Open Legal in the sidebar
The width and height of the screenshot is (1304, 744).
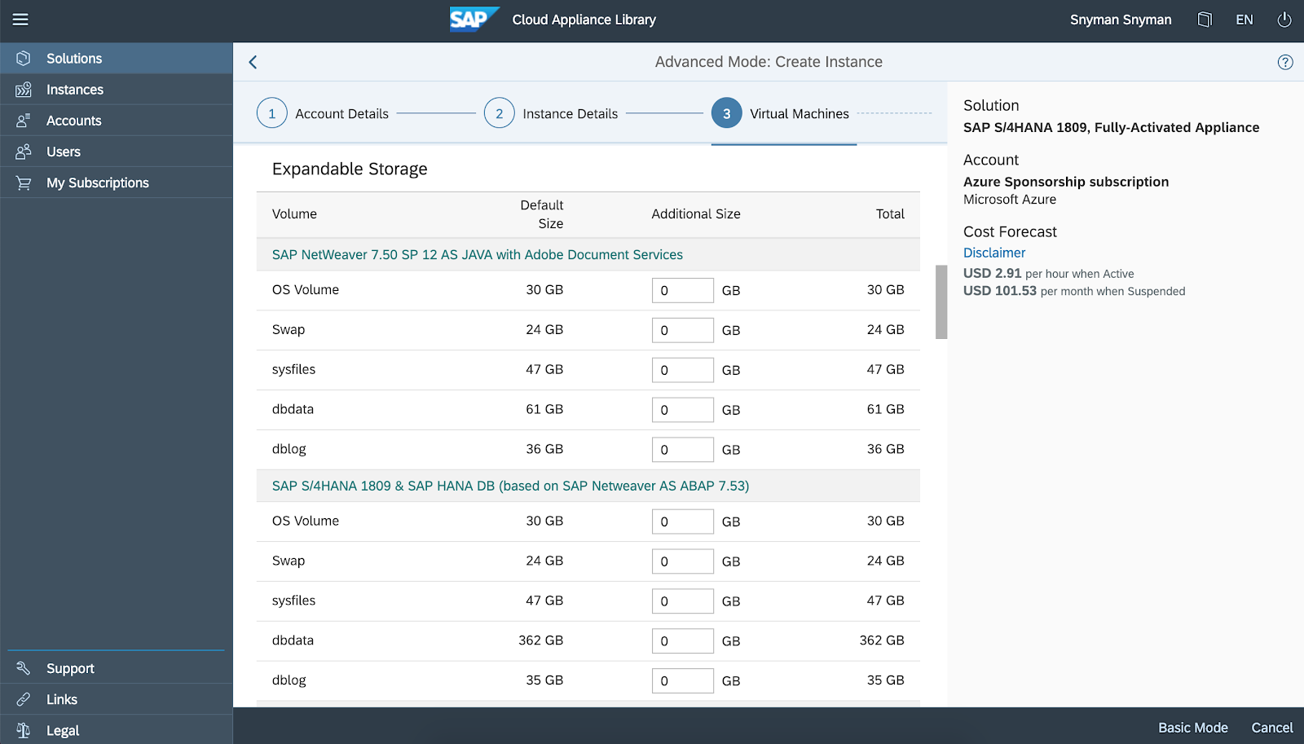pos(117,730)
